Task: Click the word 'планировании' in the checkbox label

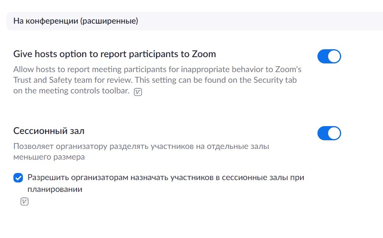Action: point(55,189)
